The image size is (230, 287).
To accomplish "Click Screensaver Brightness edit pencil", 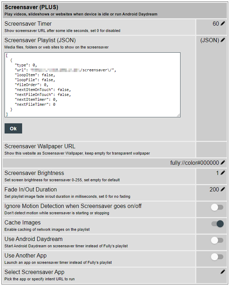I will pos(223,173).
